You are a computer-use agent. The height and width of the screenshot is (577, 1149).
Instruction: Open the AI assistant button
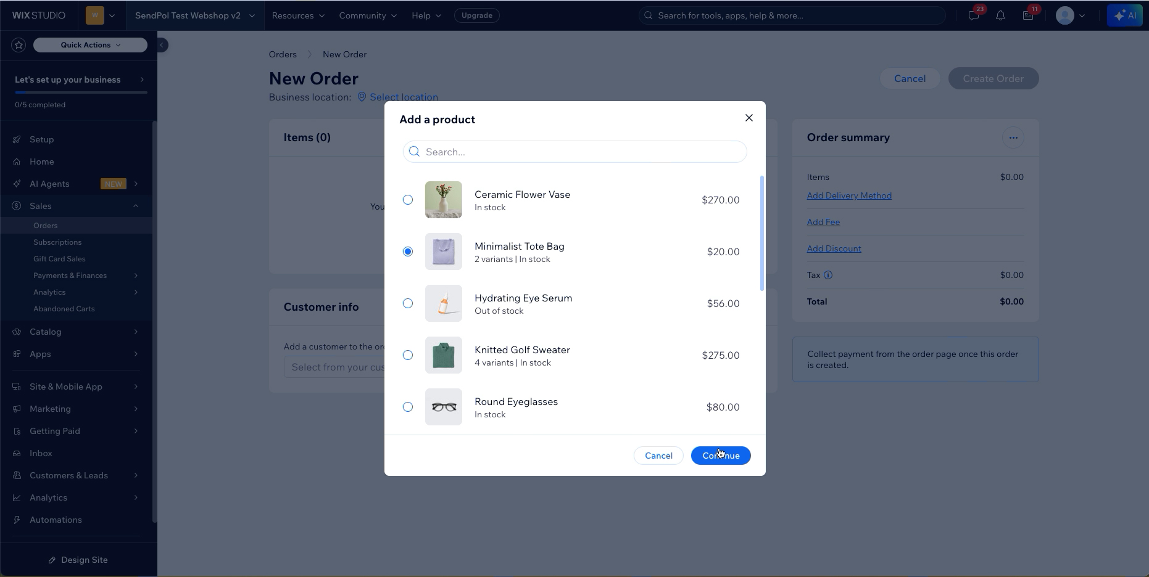tap(1124, 15)
